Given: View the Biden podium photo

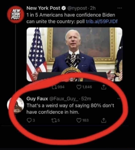Looking at the screenshot, I should (x=74, y=54).
